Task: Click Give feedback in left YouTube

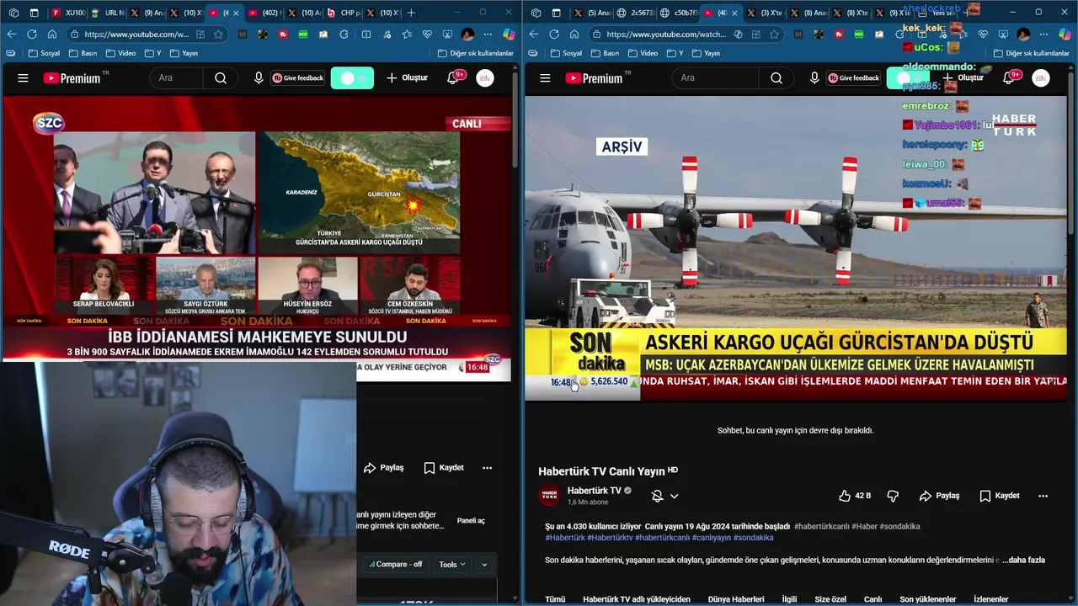Action: tap(298, 78)
